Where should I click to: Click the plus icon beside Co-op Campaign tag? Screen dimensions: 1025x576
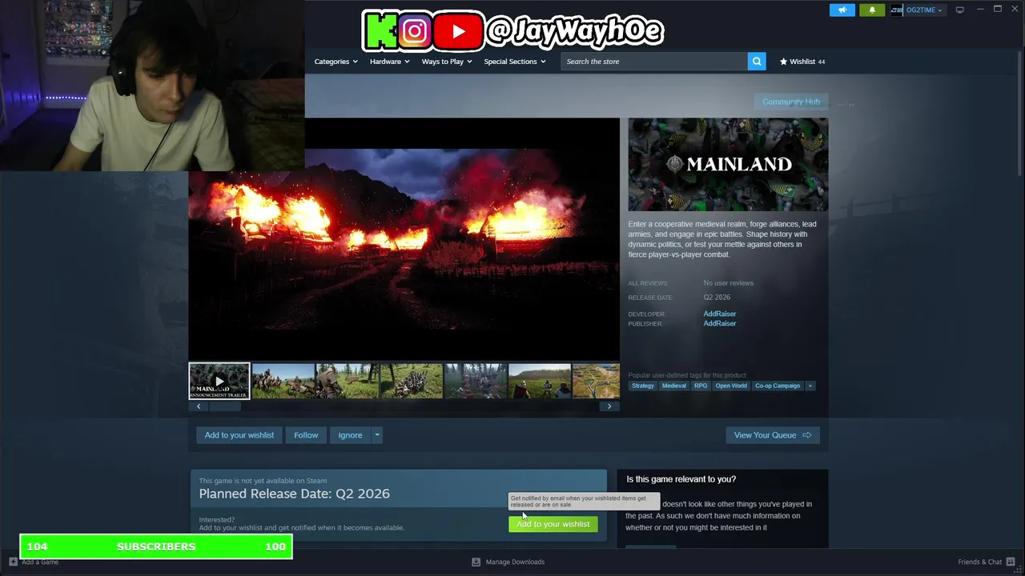[810, 386]
